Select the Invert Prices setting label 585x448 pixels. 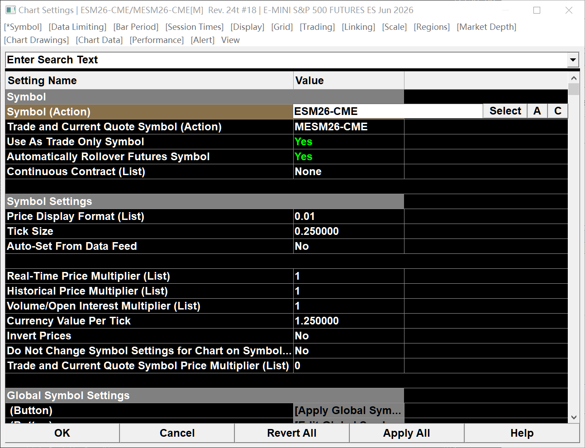click(x=39, y=336)
